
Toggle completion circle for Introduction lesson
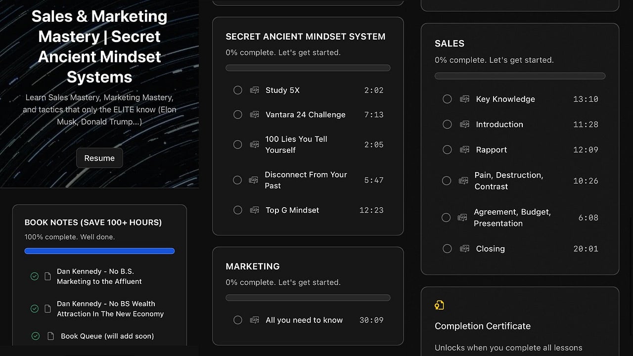point(447,124)
